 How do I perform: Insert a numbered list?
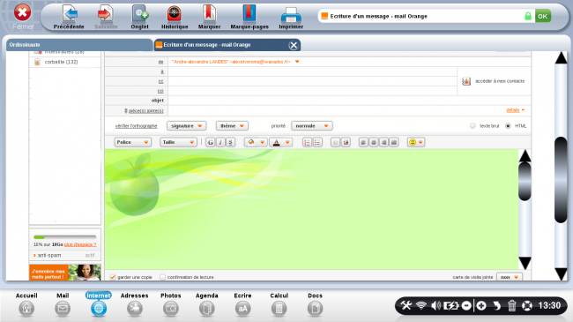pyautogui.click(x=307, y=142)
